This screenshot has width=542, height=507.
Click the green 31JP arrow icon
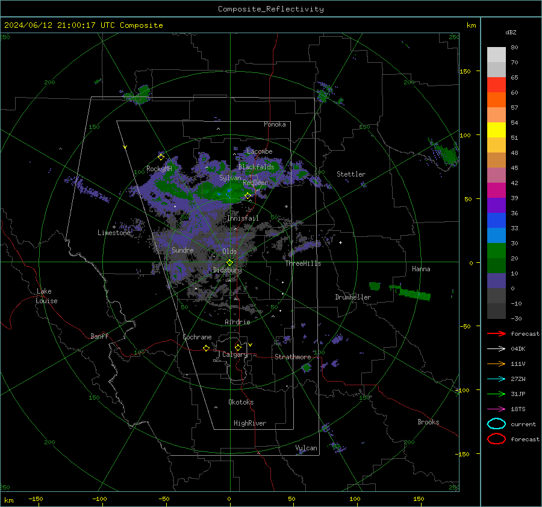tap(496, 394)
